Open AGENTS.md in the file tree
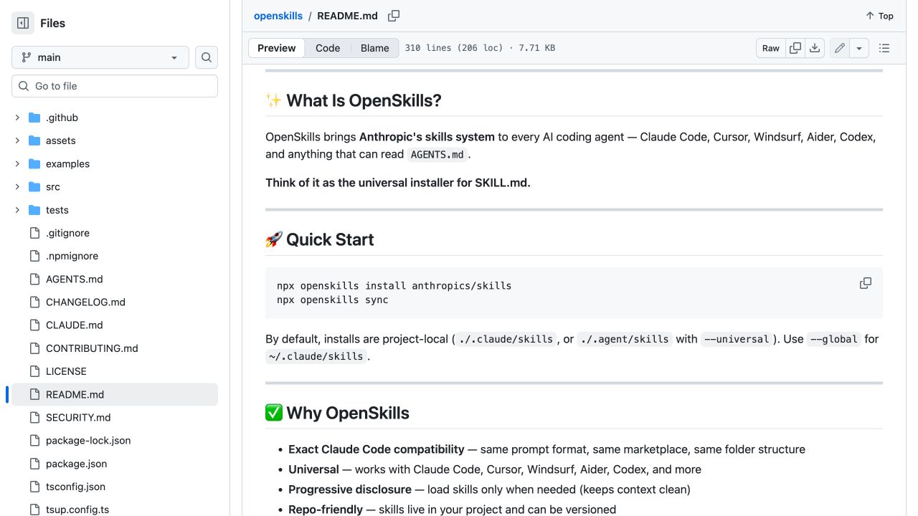 (75, 279)
